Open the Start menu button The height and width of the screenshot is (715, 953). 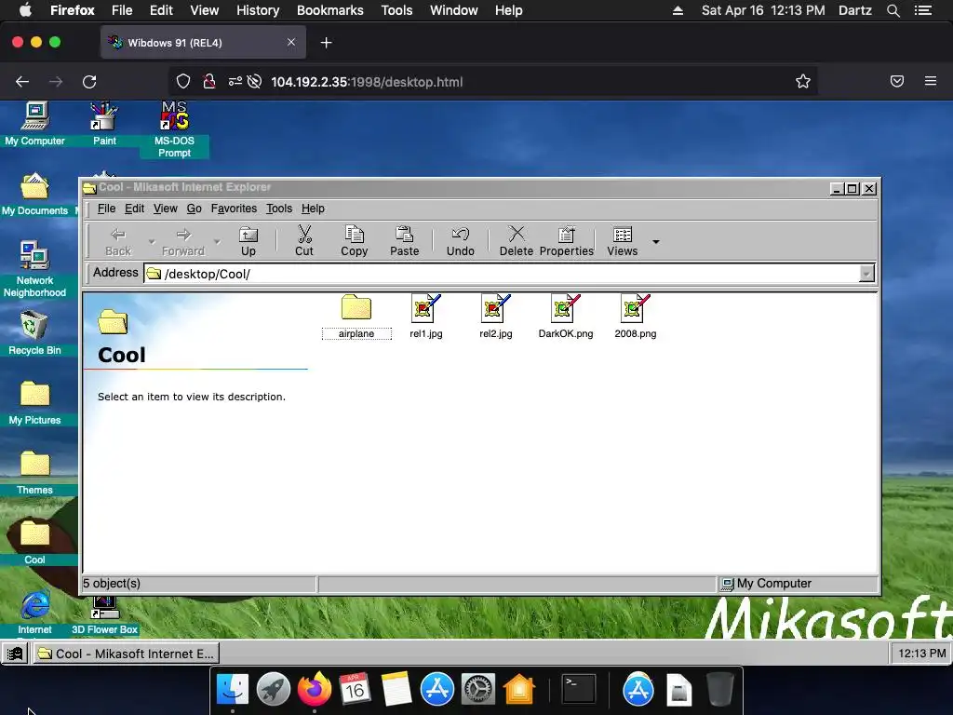[15, 654]
